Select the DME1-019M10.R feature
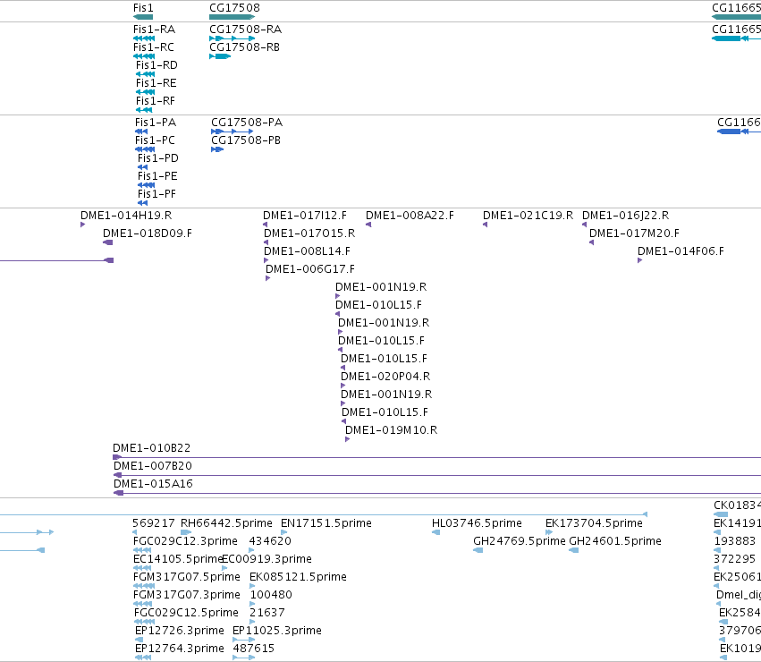This screenshot has height=662, width=761. pyautogui.click(x=348, y=439)
